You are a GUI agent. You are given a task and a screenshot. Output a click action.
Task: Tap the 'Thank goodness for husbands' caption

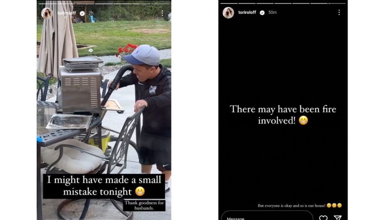coord(144,205)
